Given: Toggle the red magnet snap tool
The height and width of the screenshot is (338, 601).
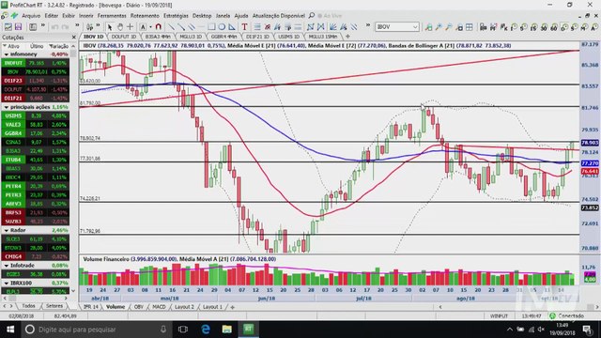Looking at the screenshot, I should [158, 27].
